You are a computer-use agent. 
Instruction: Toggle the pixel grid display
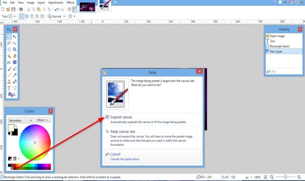pos(69,9)
